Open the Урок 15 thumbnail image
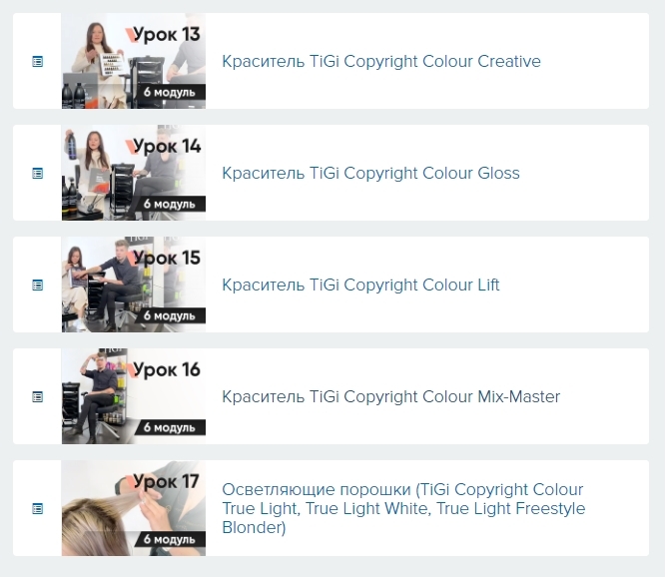The width and height of the screenshot is (666, 577). [134, 285]
